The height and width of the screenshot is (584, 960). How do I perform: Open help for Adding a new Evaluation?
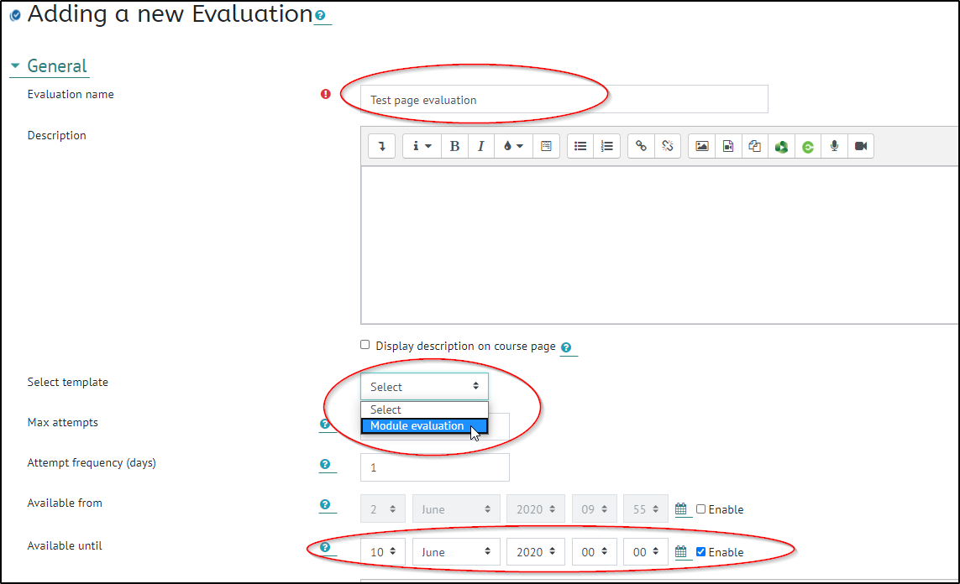(320, 15)
